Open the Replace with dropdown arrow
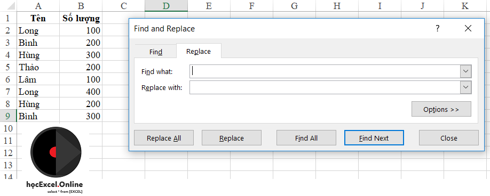The image size is (490, 196). point(465,87)
